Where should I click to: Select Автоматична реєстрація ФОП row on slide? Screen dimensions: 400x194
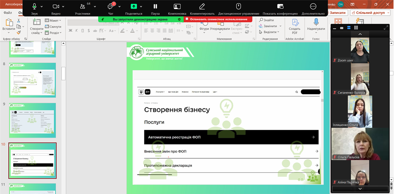(x=231, y=137)
